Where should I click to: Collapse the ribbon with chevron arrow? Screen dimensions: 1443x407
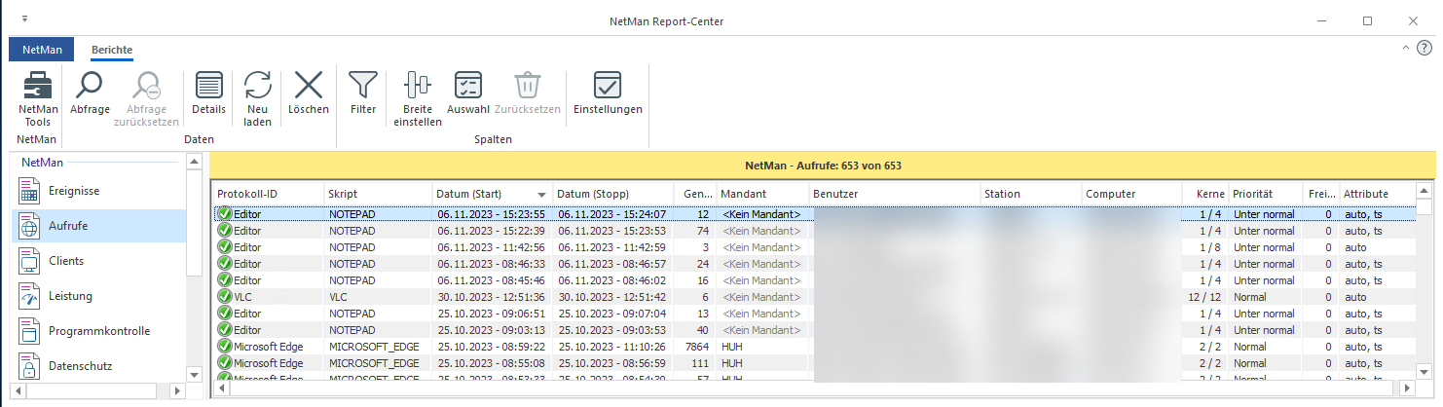tap(1404, 48)
